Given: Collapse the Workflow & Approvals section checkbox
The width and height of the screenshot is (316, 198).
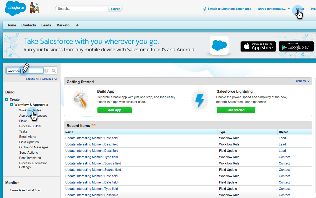Looking at the screenshot, I should (11, 105).
